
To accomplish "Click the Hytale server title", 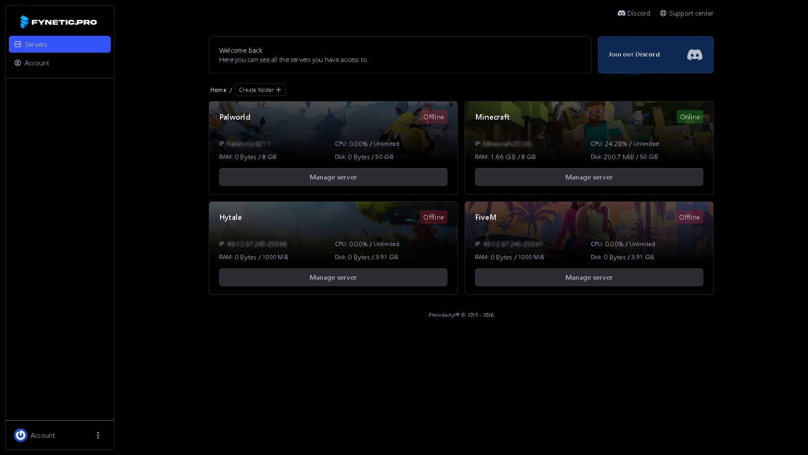I will (231, 217).
